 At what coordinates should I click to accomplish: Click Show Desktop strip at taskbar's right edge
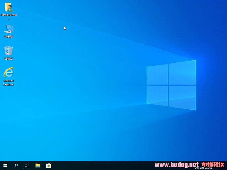(x=226, y=166)
